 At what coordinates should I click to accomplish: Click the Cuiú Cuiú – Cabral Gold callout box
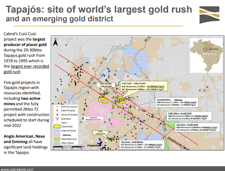click(144, 86)
